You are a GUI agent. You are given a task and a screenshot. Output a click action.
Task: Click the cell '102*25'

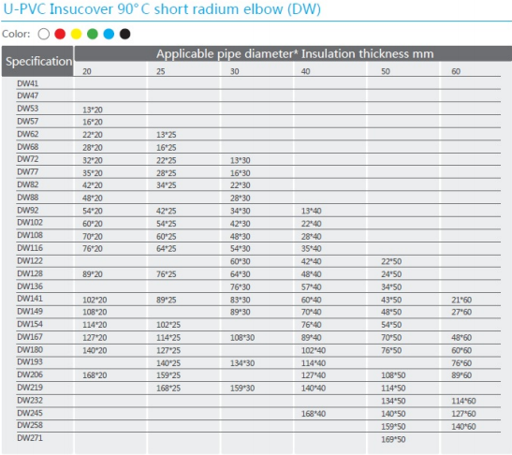(x=168, y=325)
